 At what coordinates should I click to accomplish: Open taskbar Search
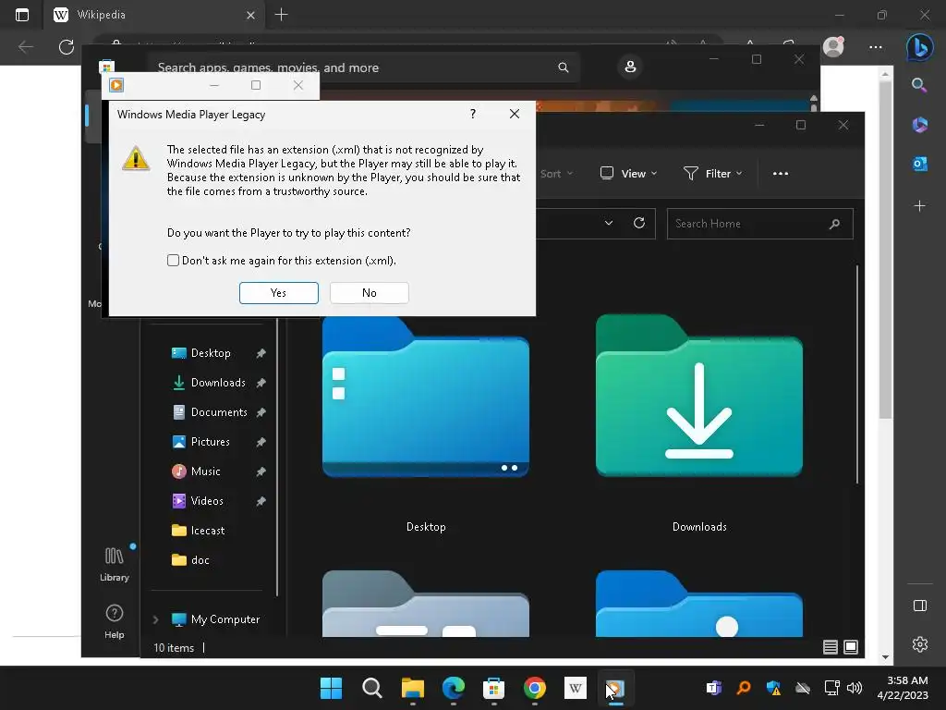click(x=371, y=688)
